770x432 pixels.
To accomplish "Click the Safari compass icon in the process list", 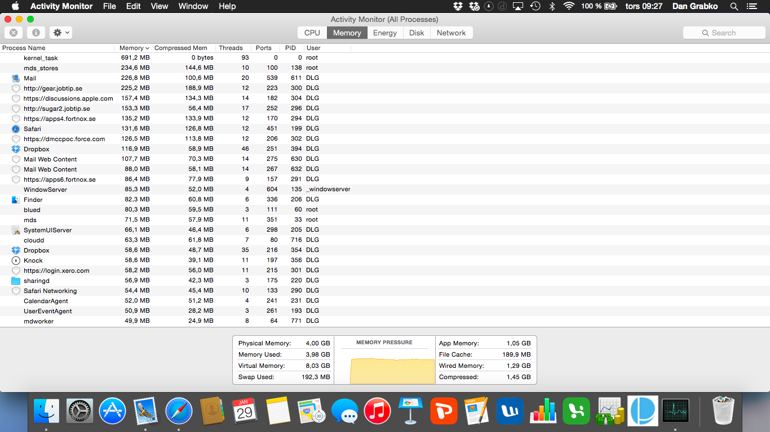I will point(16,129).
